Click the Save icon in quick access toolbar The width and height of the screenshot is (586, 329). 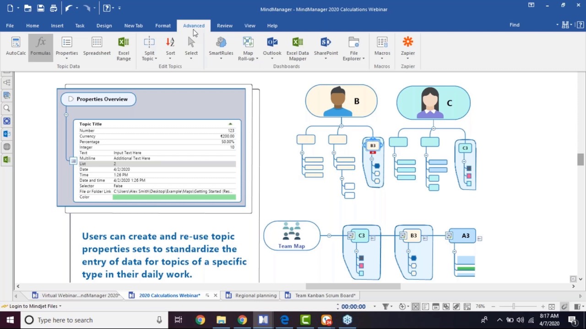coord(41,8)
